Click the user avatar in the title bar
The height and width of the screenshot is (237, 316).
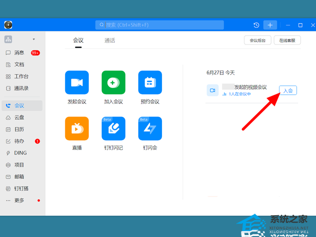[x=8, y=25]
